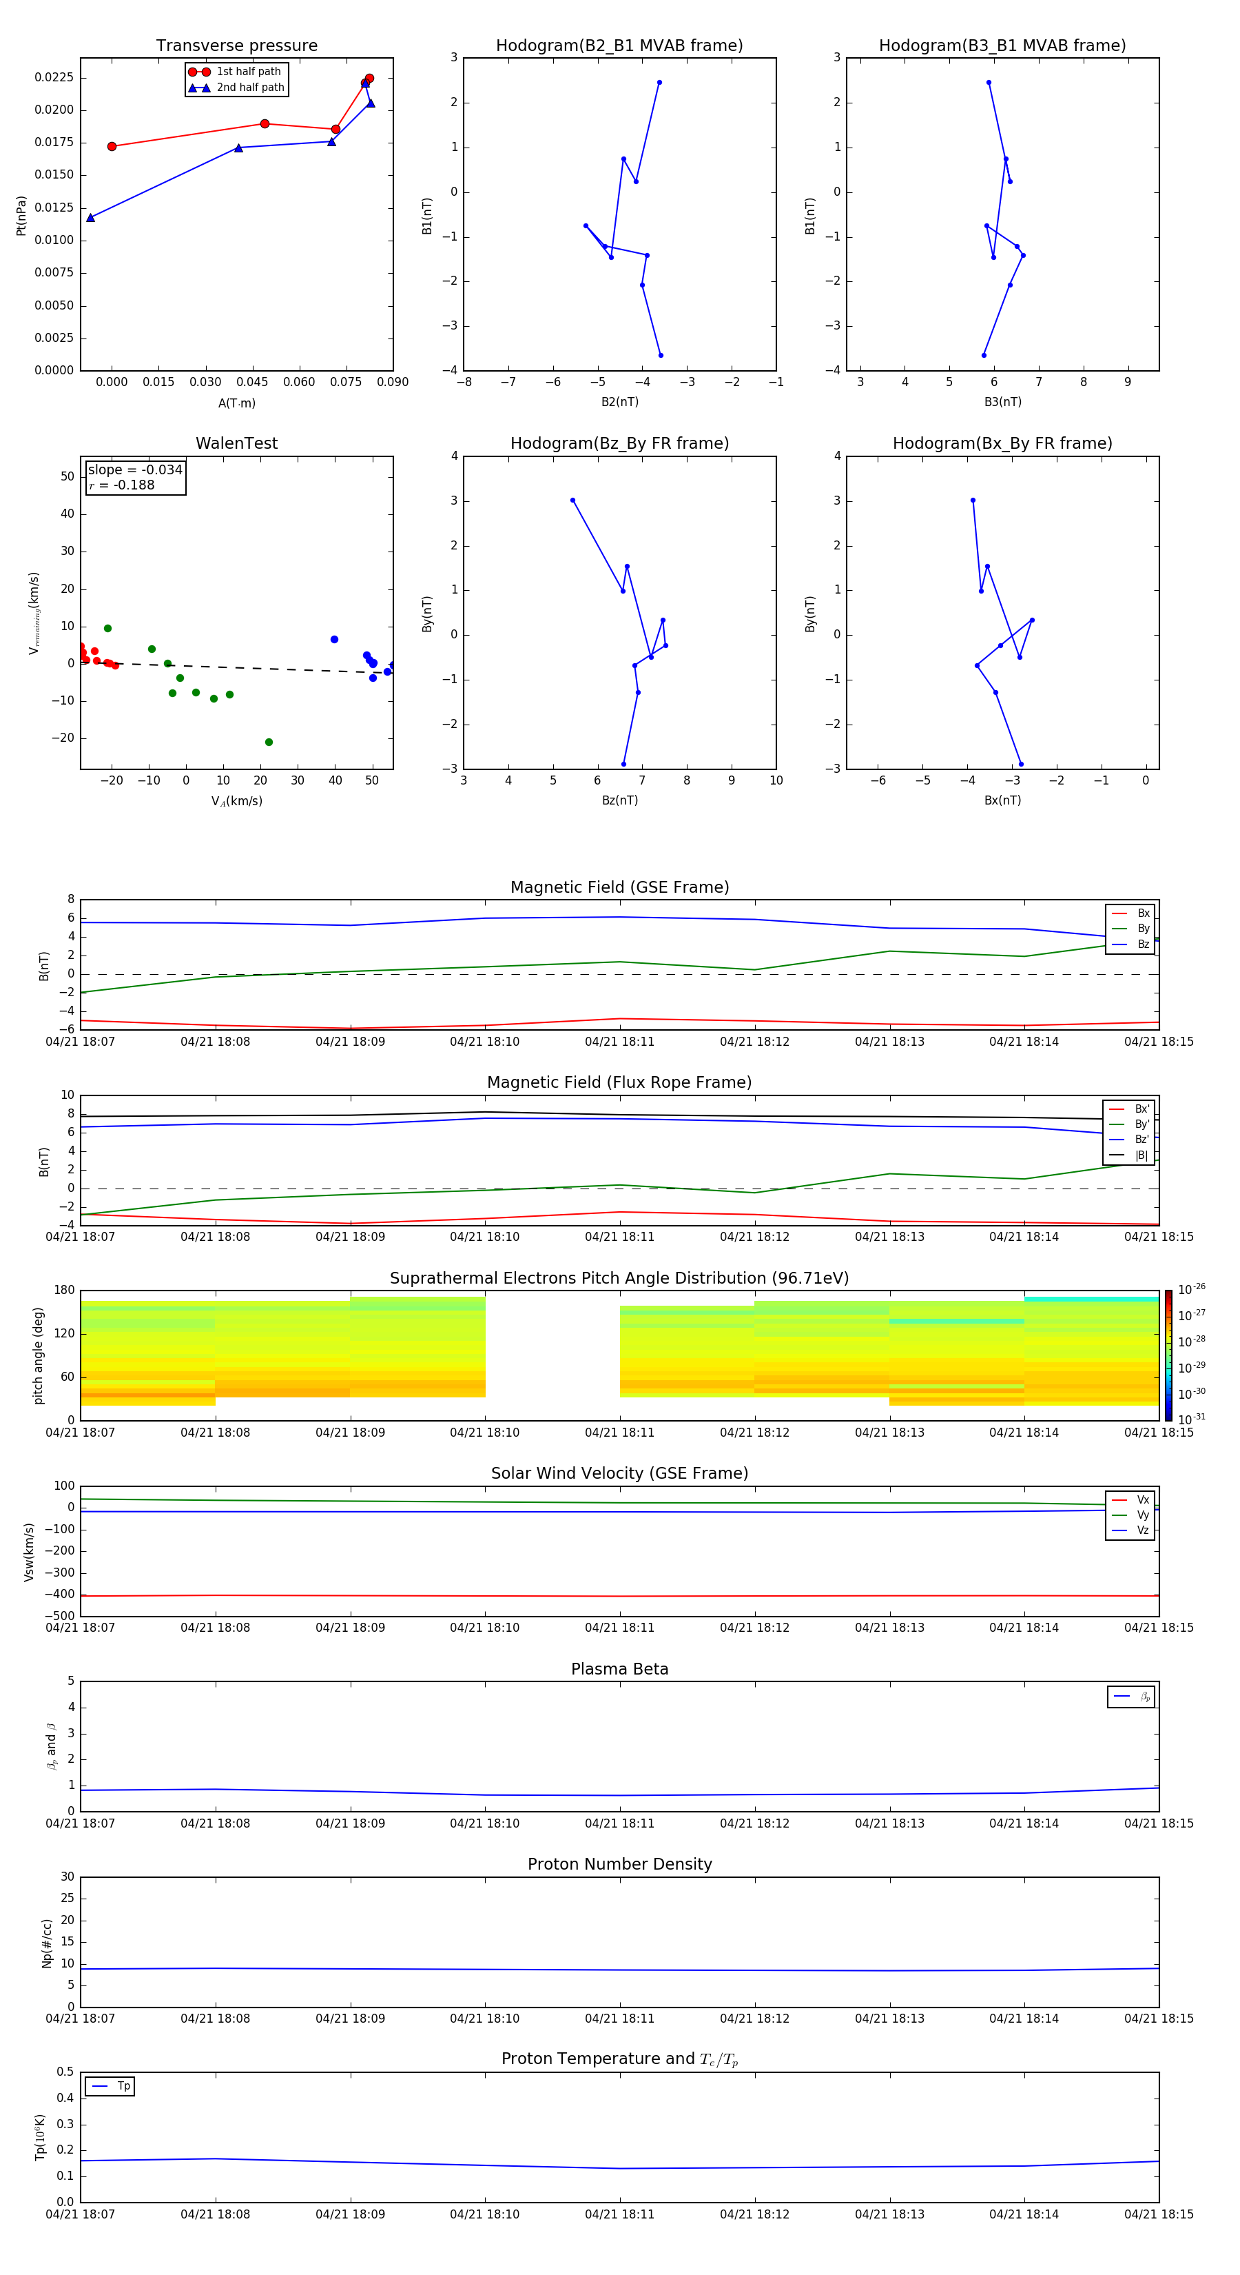1240x2275 pixels.
Task: Click the 'A(T·m)' x-axis label
Action: pyautogui.click(x=236, y=403)
